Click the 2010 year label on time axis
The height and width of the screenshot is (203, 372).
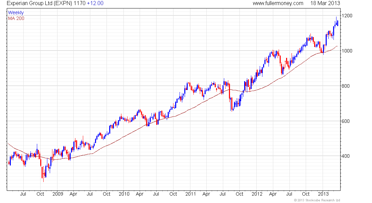(124, 194)
